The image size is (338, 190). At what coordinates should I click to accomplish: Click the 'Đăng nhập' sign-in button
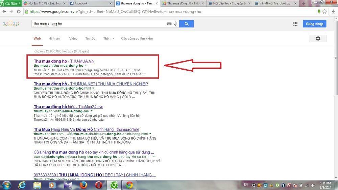coord(314,24)
